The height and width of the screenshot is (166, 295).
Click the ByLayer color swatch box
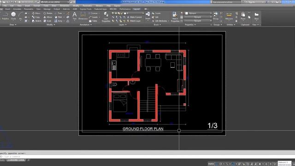(x=186, y=13)
